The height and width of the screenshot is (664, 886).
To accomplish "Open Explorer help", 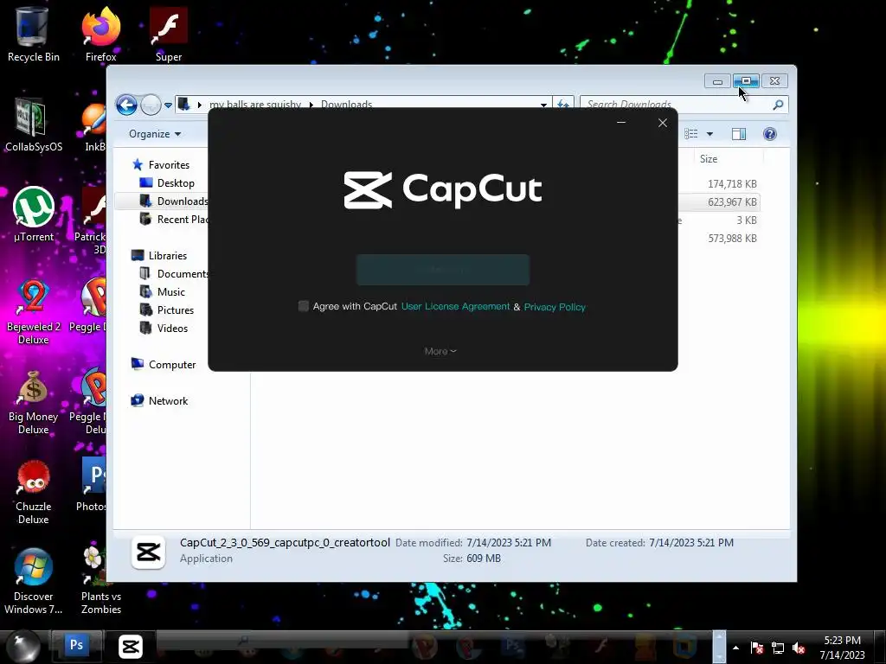I will 769,134.
